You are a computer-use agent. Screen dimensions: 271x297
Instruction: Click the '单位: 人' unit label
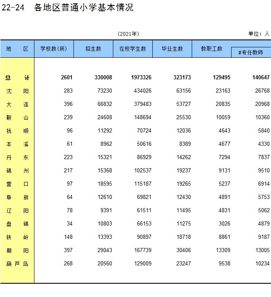pos(259,34)
